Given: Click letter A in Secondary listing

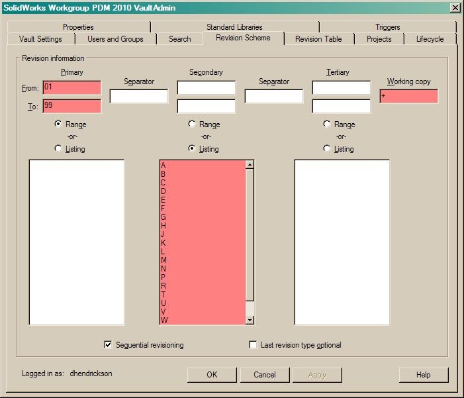Looking at the screenshot, I should pos(163,166).
